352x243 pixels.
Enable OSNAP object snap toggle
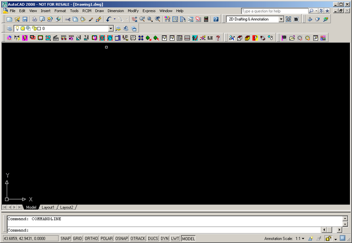coord(121,238)
